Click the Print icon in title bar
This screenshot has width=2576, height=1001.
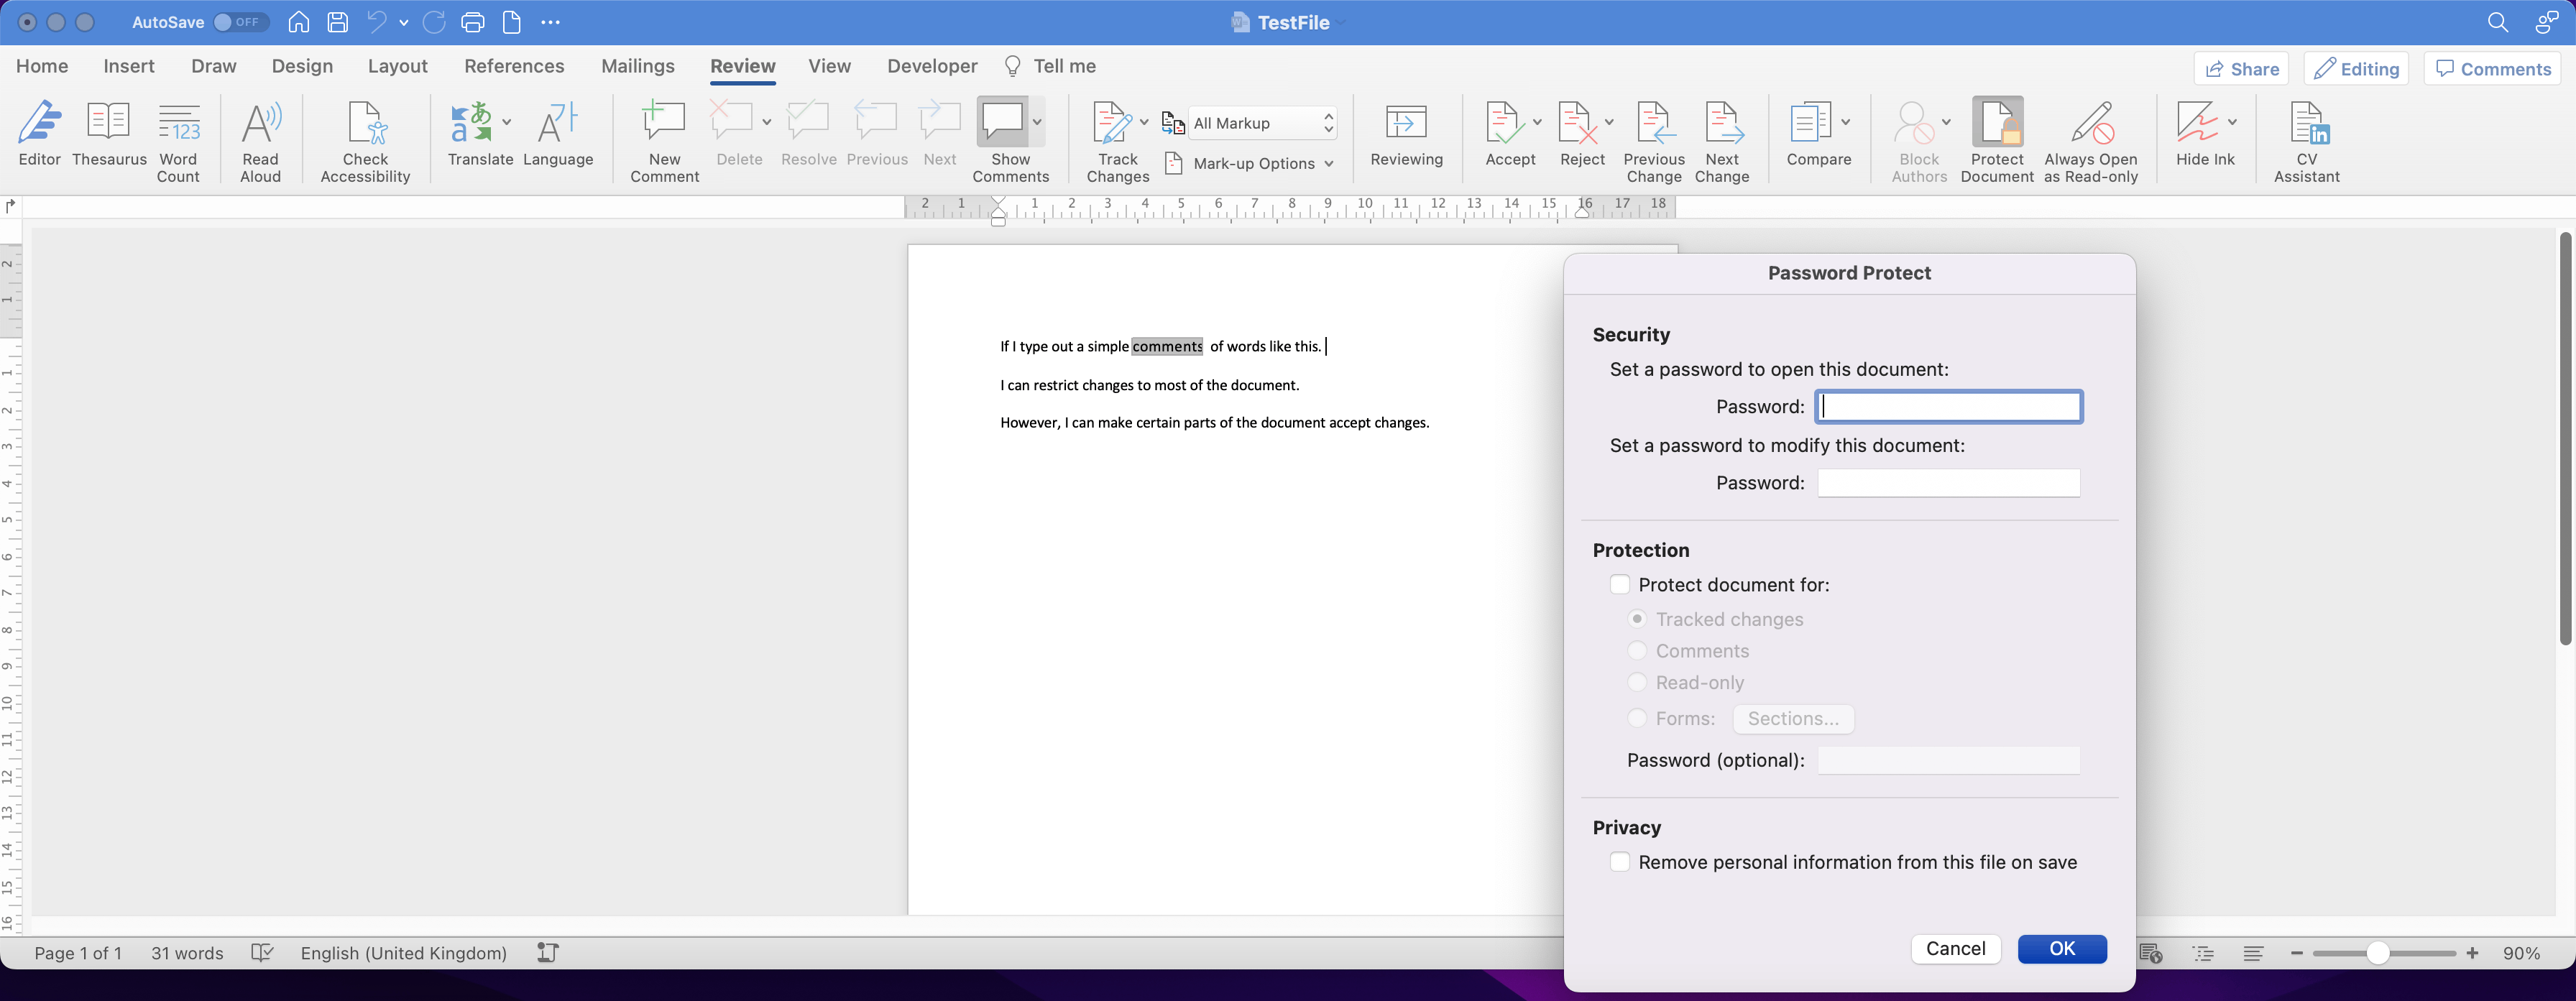(x=473, y=22)
